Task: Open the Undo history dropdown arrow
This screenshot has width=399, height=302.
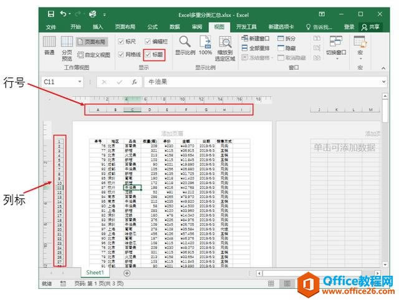Action: pos(70,14)
